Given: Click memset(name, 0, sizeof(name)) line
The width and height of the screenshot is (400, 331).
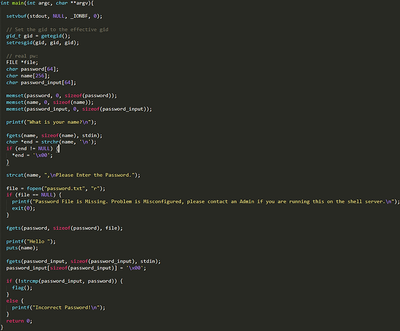Looking at the screenshot, I should [x=50, y=102].
